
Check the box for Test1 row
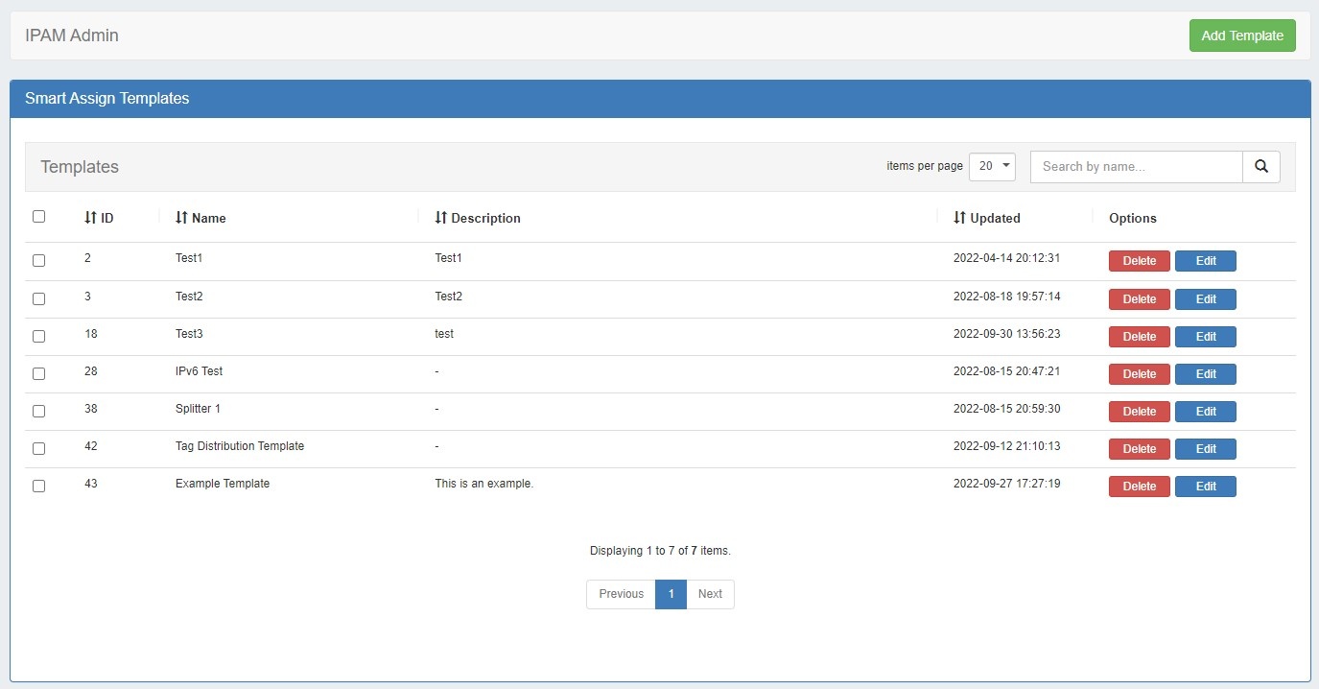click(x=39, y=260)
